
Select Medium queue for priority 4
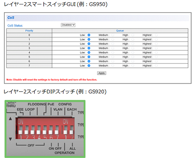(x=113, y=52)
